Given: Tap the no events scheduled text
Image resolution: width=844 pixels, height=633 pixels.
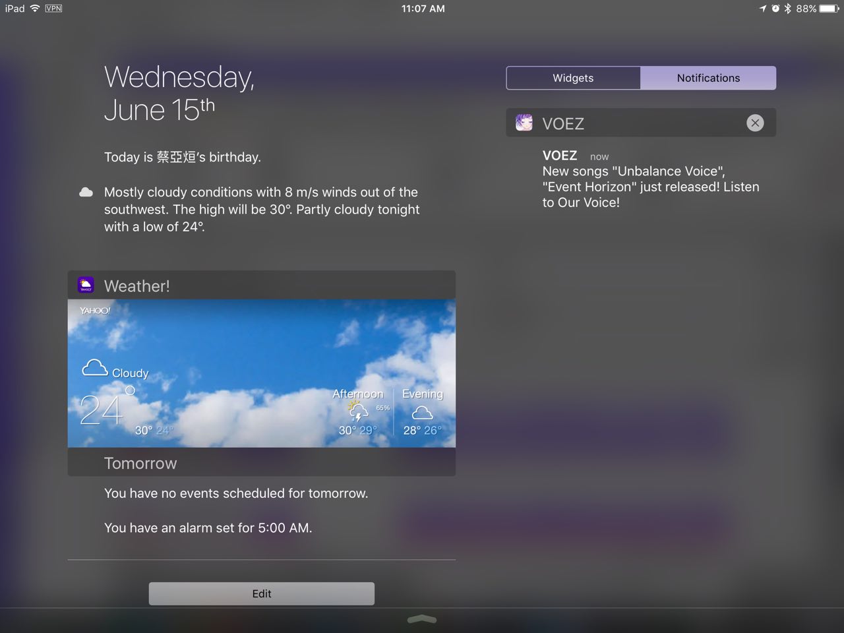Looking at the screenshot, I should click(236, 493).
